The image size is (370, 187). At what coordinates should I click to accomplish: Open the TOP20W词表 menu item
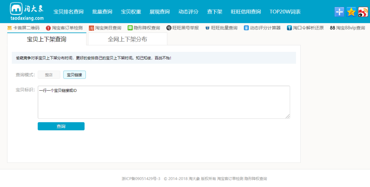tap(284, 11)
